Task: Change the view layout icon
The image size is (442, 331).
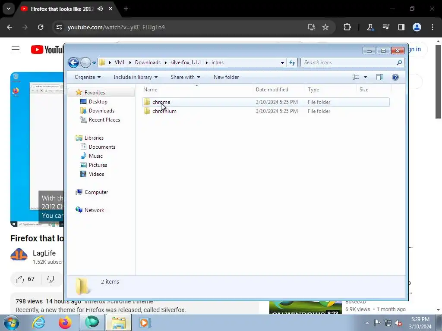Action: click(x=356, y=77)
